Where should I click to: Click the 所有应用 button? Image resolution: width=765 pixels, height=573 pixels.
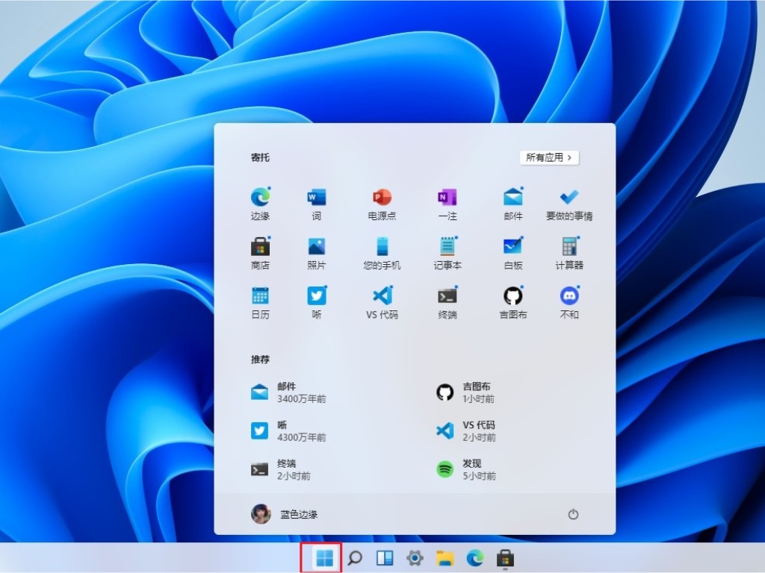(548, 157)
